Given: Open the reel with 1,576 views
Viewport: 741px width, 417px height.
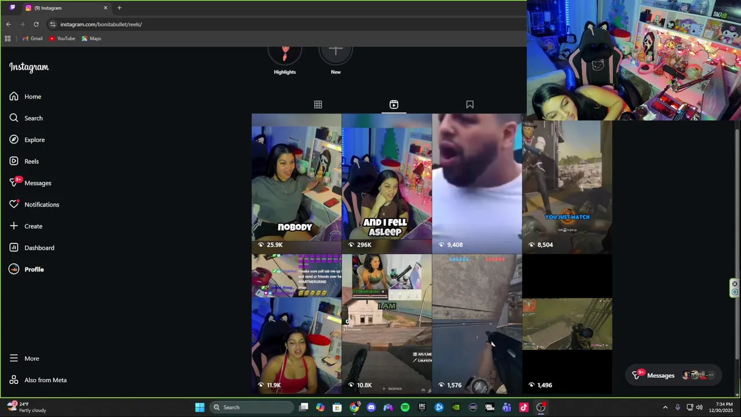Looking at the screenshot, I should click(477, 324).
